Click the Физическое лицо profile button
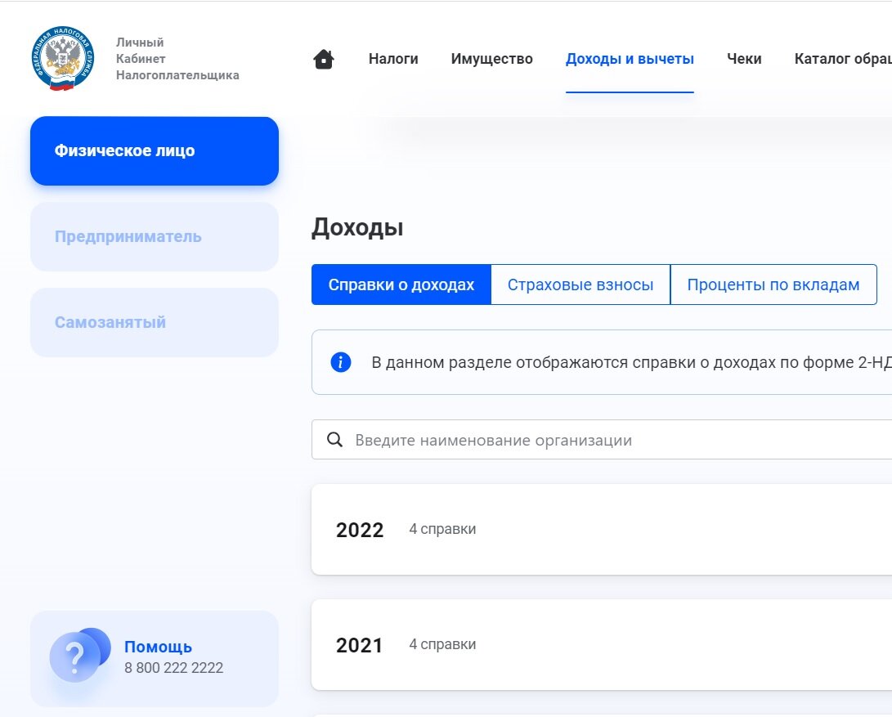 pyautogui.click(x=154, y=150)
